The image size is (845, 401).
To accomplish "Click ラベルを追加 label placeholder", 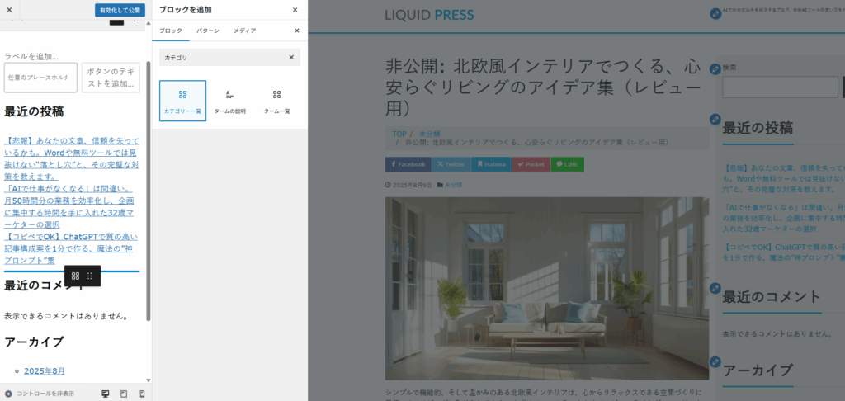I will click(31, 56).
